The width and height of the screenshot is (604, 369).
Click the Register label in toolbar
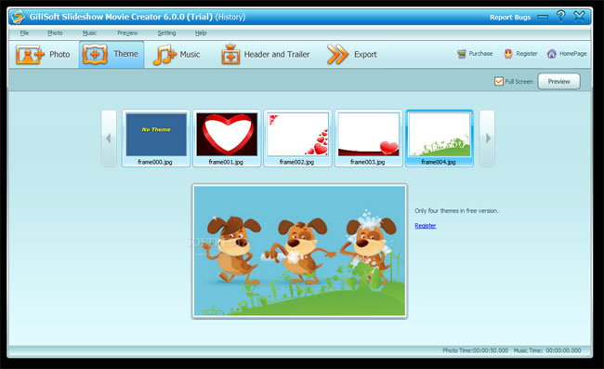click(527, 54)
